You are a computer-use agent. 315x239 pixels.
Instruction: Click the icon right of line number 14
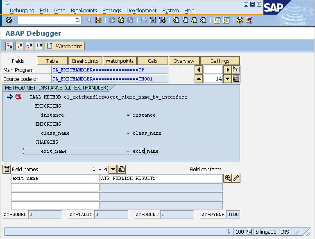pos(236,79)
